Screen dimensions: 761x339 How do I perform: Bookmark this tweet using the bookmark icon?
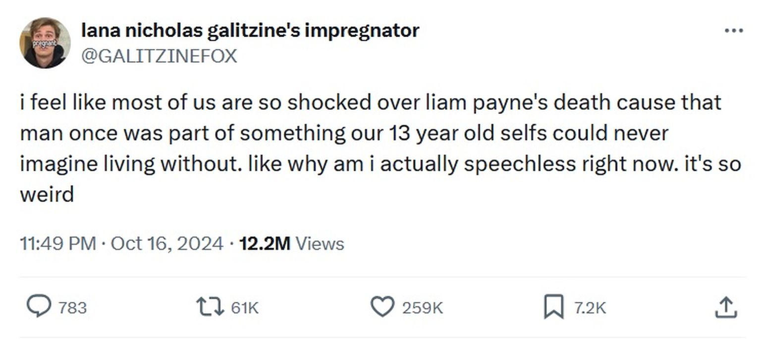pos(553,307)
